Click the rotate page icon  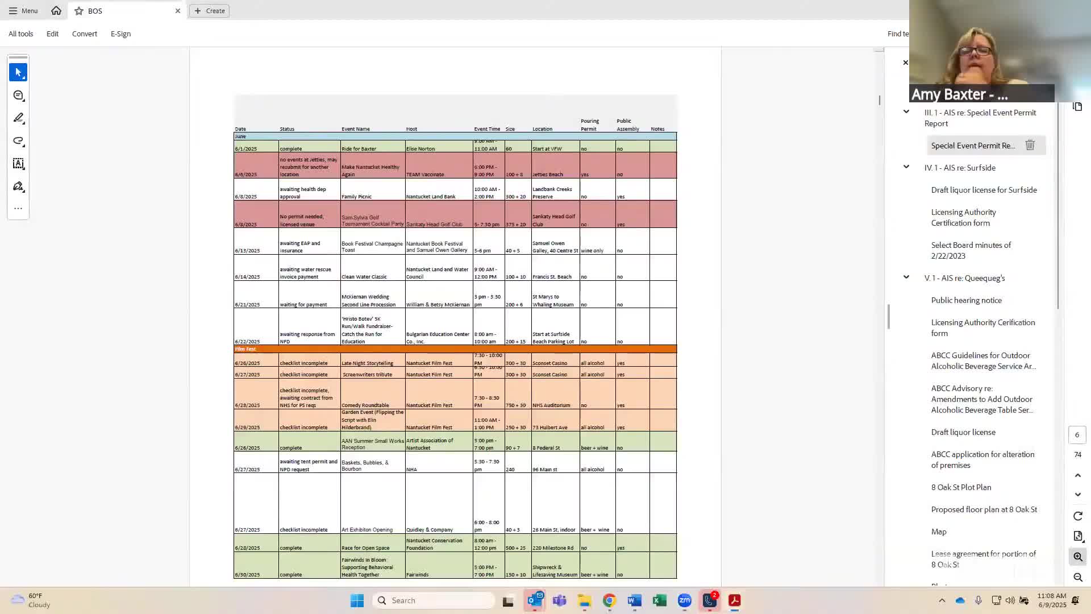[1078, 516]
